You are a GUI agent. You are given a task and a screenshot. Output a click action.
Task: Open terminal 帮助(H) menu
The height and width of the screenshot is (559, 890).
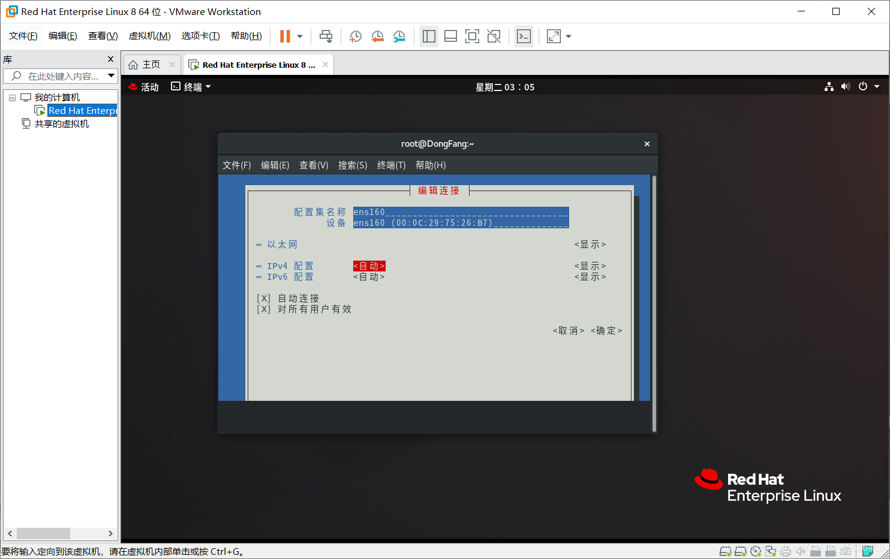click(x=431, y=165)
